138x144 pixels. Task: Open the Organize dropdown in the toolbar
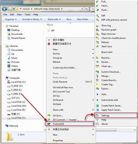[x=11, y=19]
